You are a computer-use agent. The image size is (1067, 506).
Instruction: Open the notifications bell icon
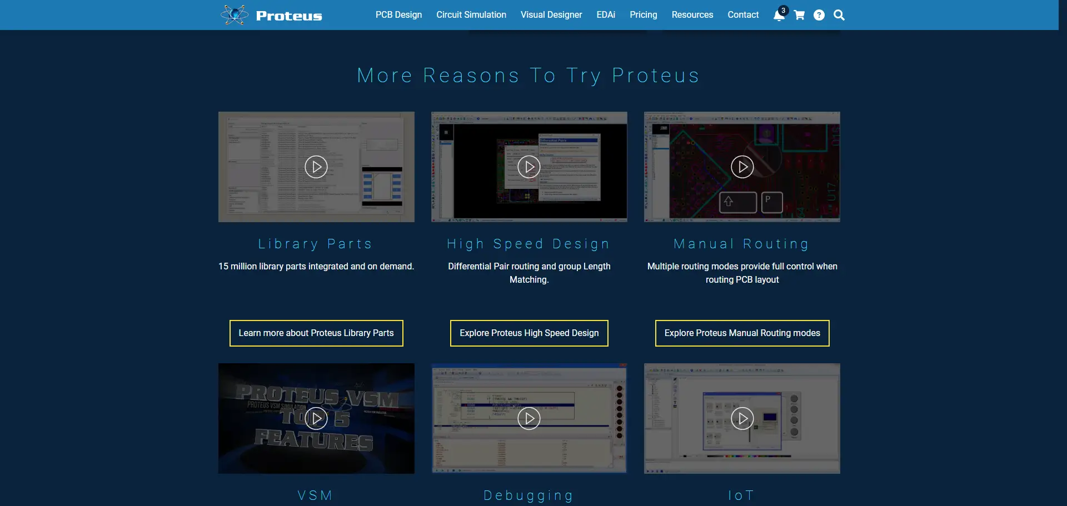tap(779, 16)
